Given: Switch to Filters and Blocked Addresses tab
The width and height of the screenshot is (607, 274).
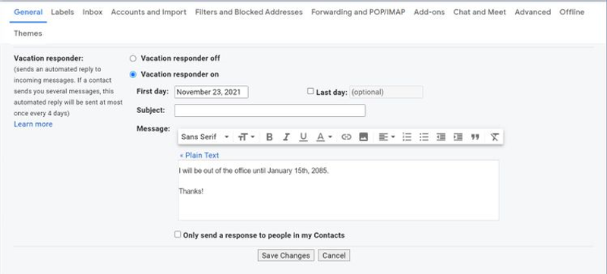Looking at the screenshot, I should (x=249, y=12).
